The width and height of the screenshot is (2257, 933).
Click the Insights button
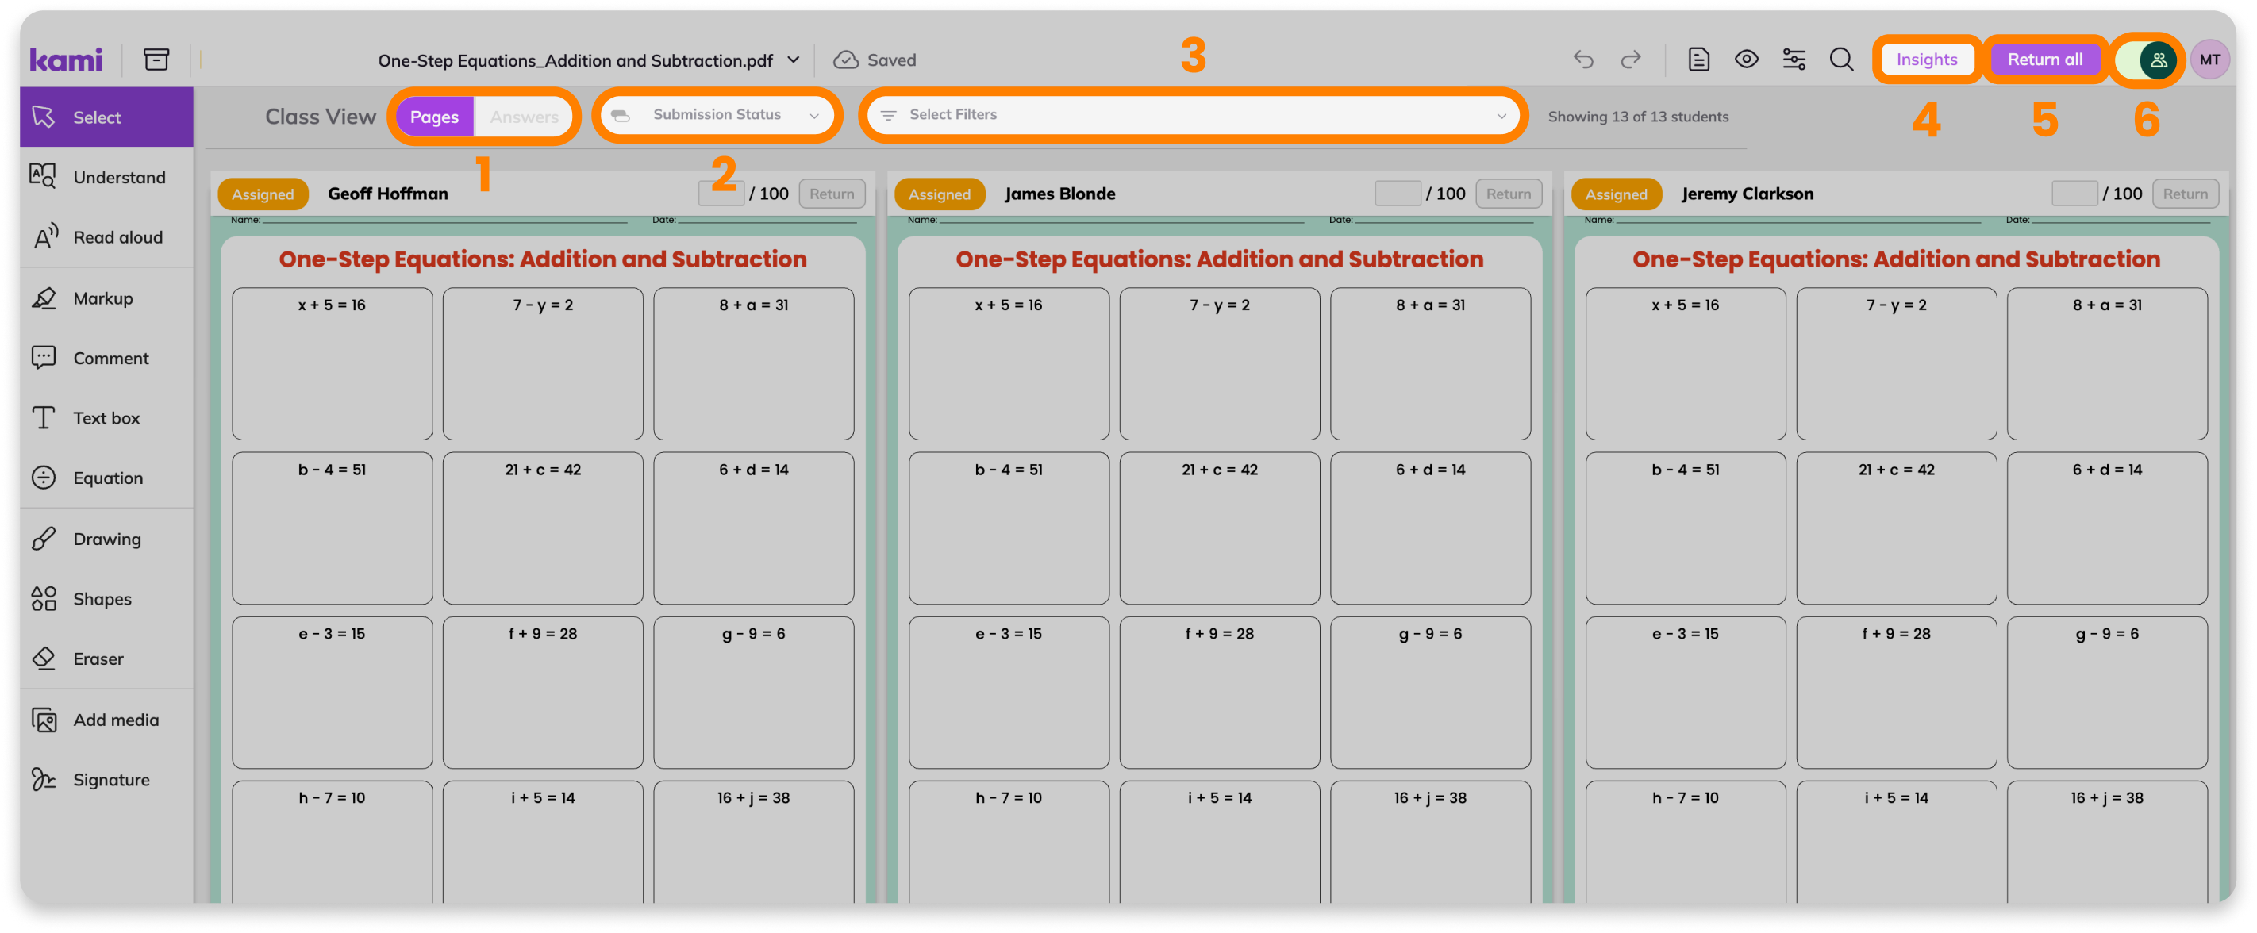[1926, 60]
